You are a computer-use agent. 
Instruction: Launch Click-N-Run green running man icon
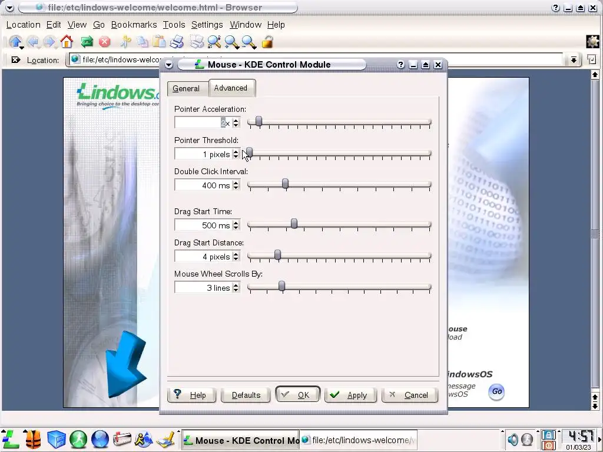tap(78, 439)
